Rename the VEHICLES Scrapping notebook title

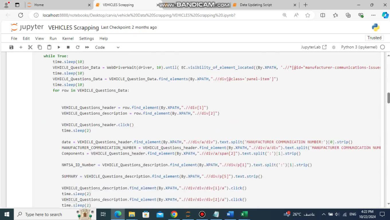pyautogui.click(x=73, y=27)
